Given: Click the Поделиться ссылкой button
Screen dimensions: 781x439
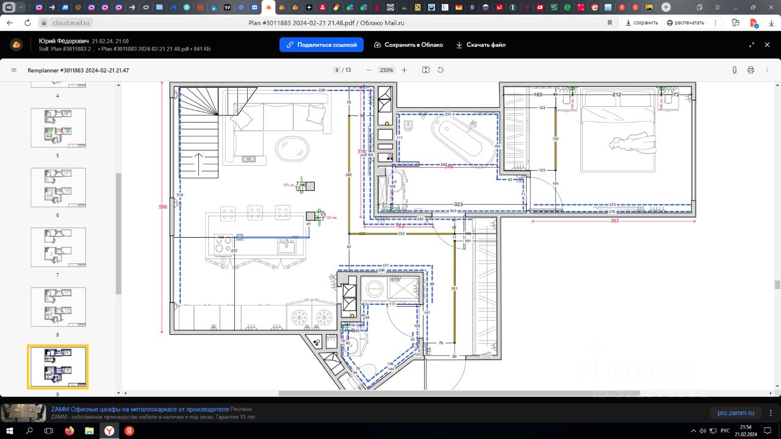Looking at the screenshot, I should 322,45.
